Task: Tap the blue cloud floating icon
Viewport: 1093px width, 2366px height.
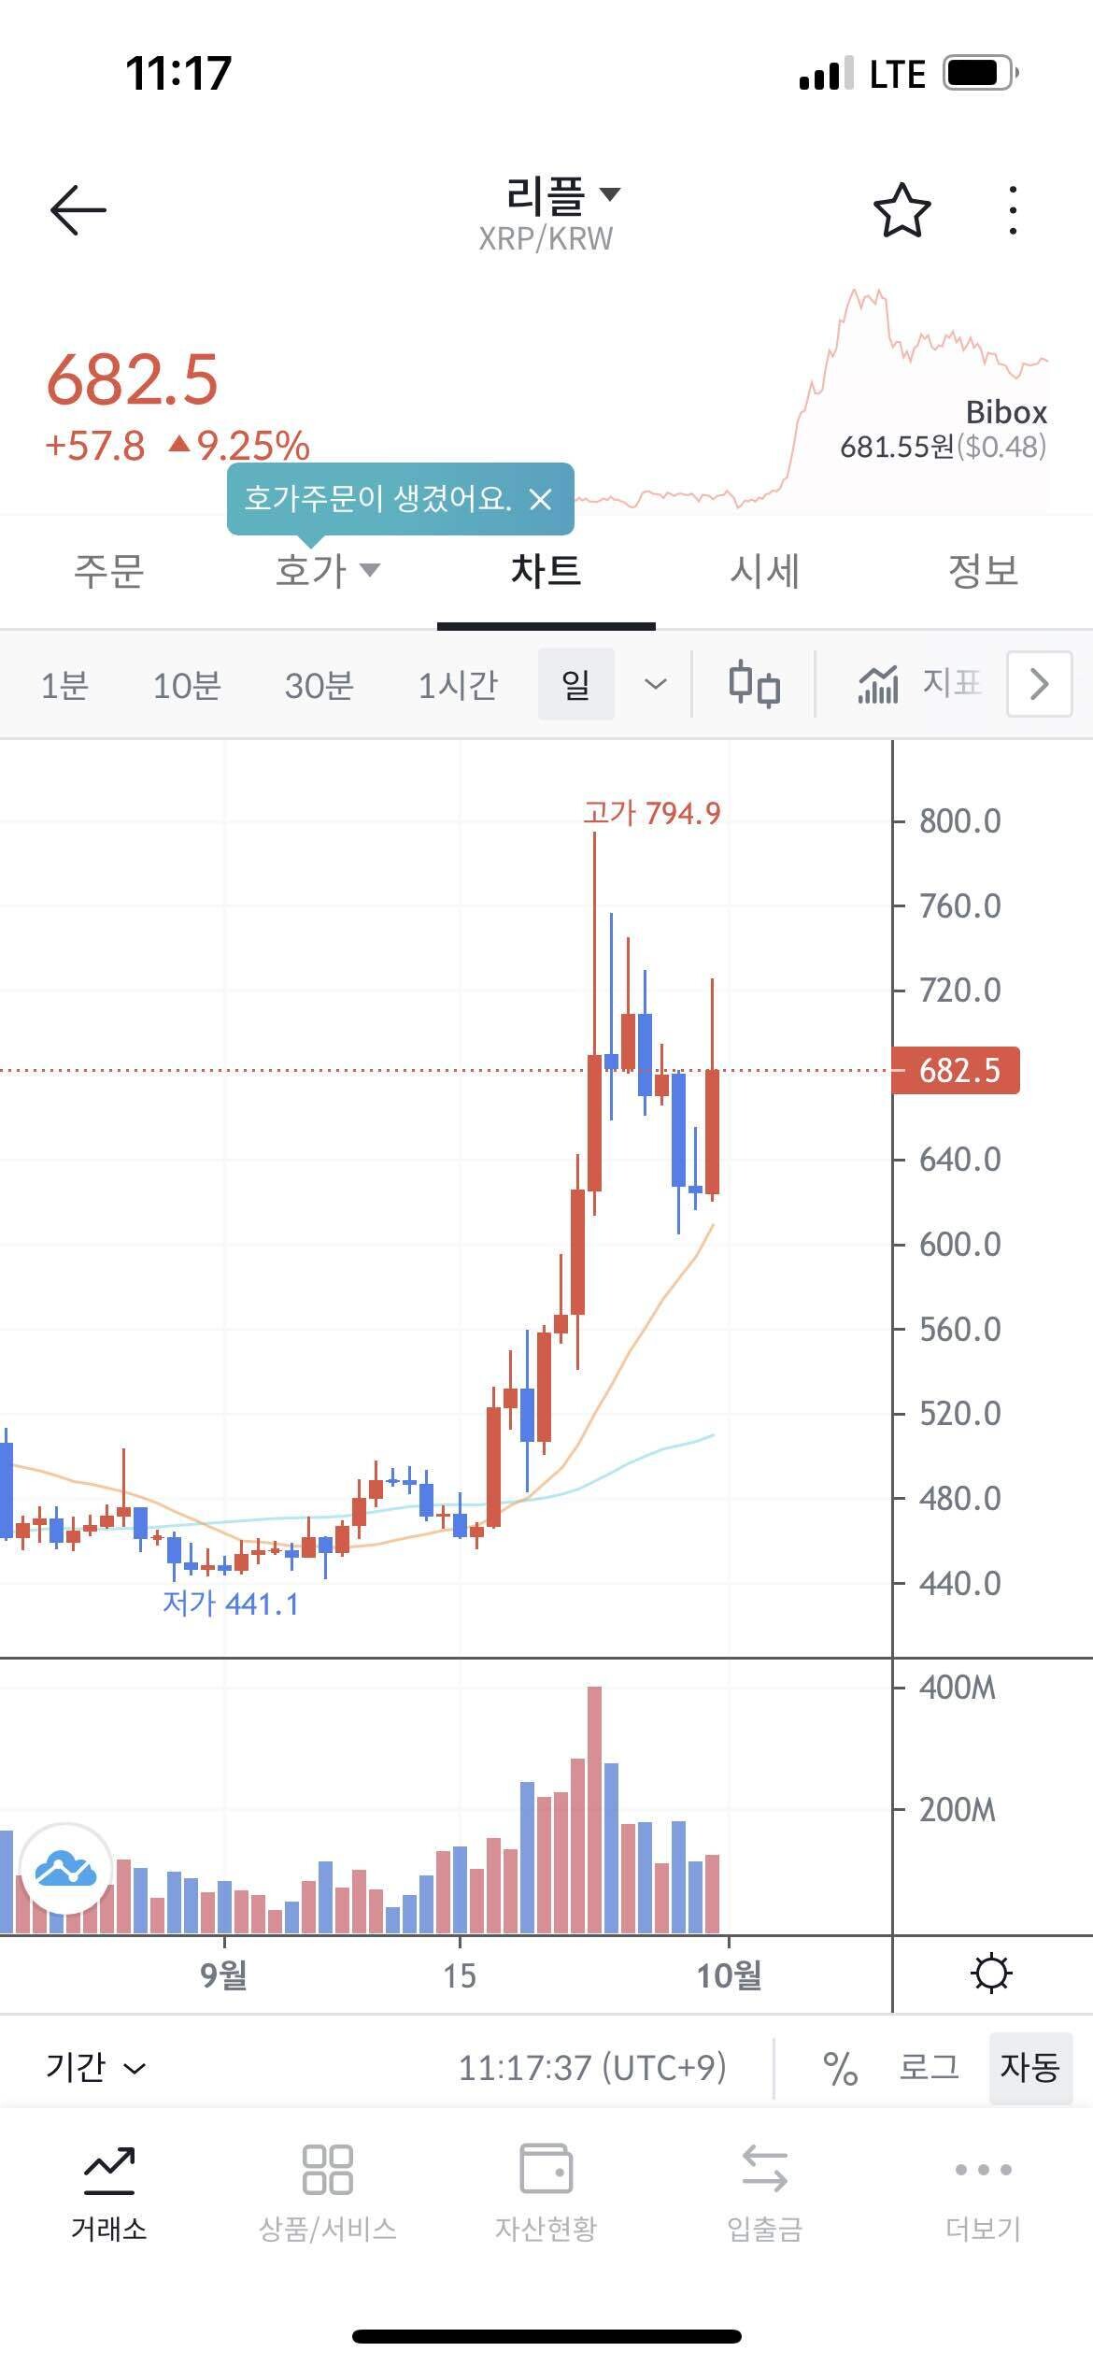Action: tap(65, 1869)
